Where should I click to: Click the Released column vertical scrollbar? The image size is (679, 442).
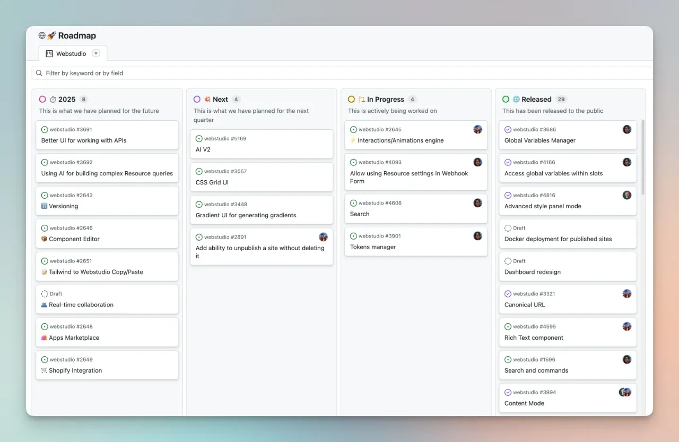coord(643,157)
